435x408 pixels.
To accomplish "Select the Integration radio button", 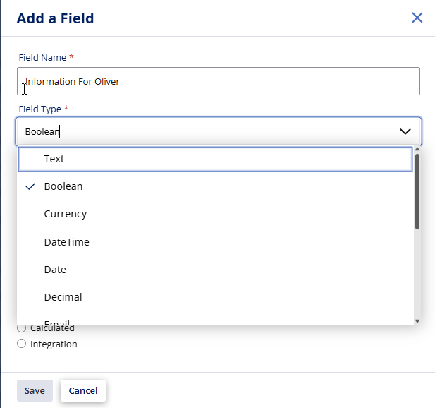I will click(21, 344).
